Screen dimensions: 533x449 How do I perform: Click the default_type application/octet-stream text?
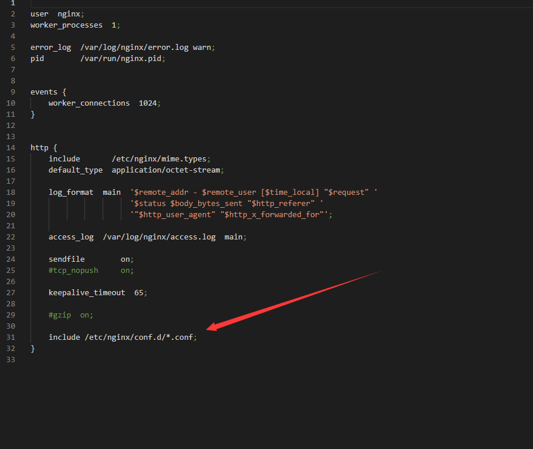136,170
